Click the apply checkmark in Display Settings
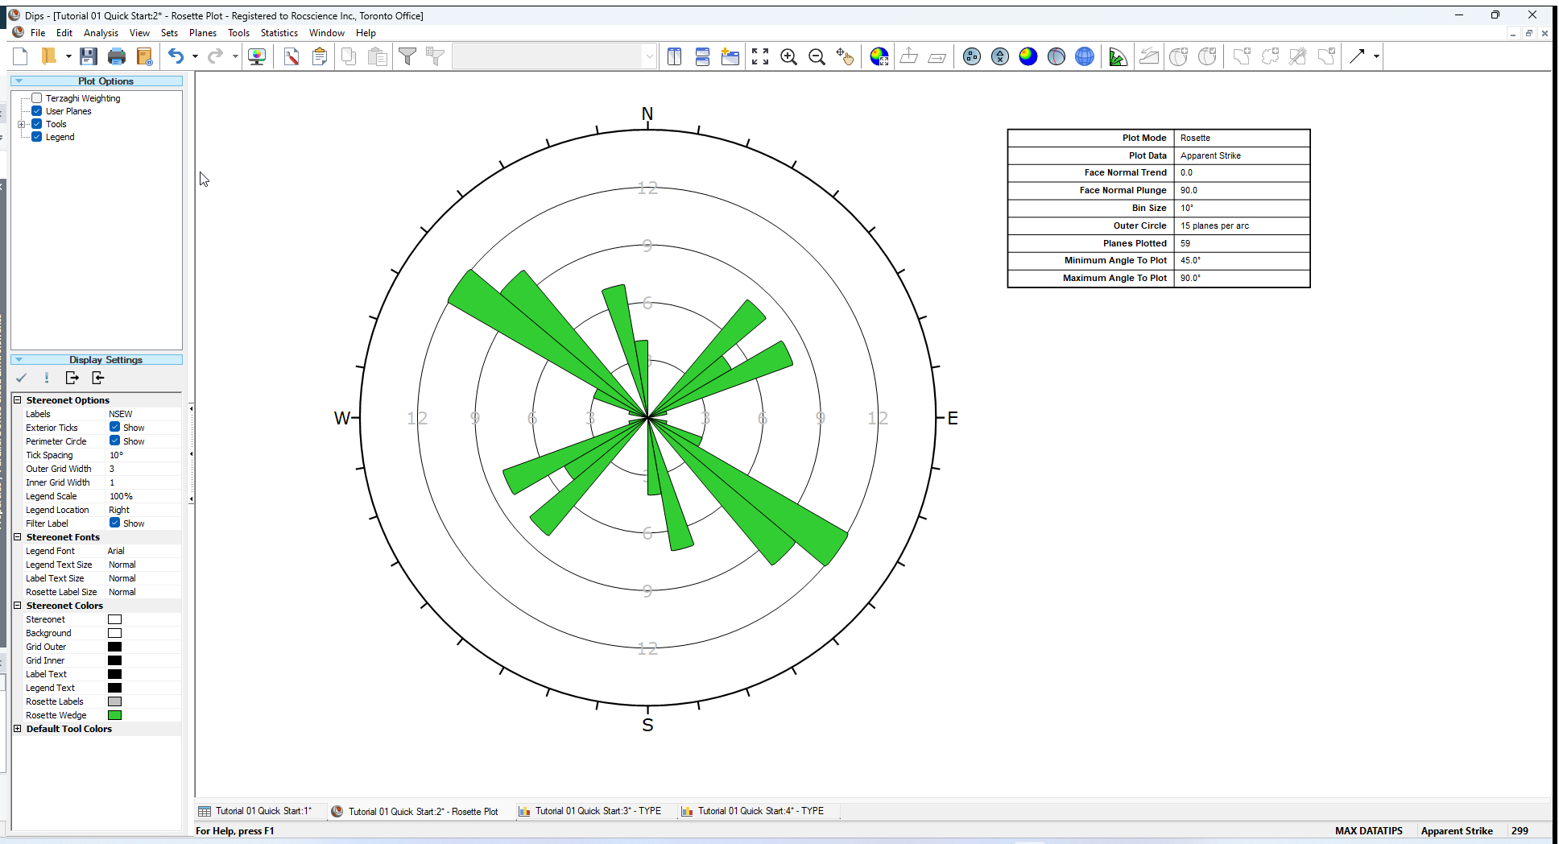Viewport: 1559px width, 844px height. (x=21, y=377)
